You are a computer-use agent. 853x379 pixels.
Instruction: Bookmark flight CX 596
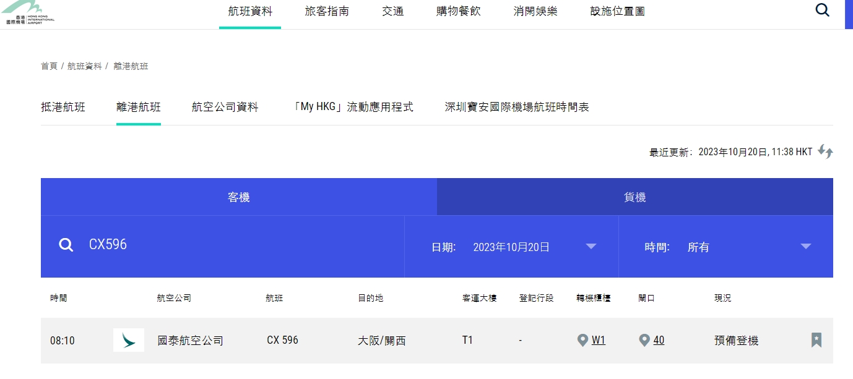click(816, 340)
